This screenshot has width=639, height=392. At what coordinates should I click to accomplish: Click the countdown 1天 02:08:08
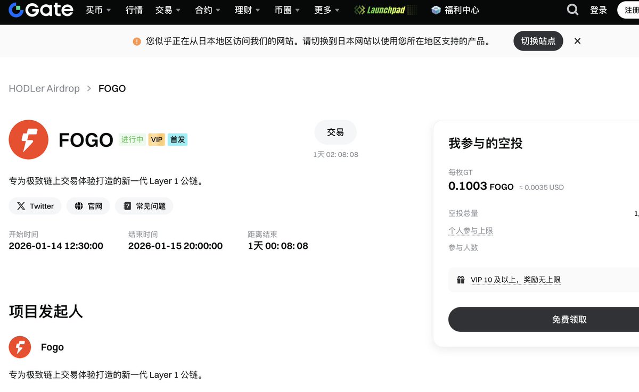click(x=335, y=154)
